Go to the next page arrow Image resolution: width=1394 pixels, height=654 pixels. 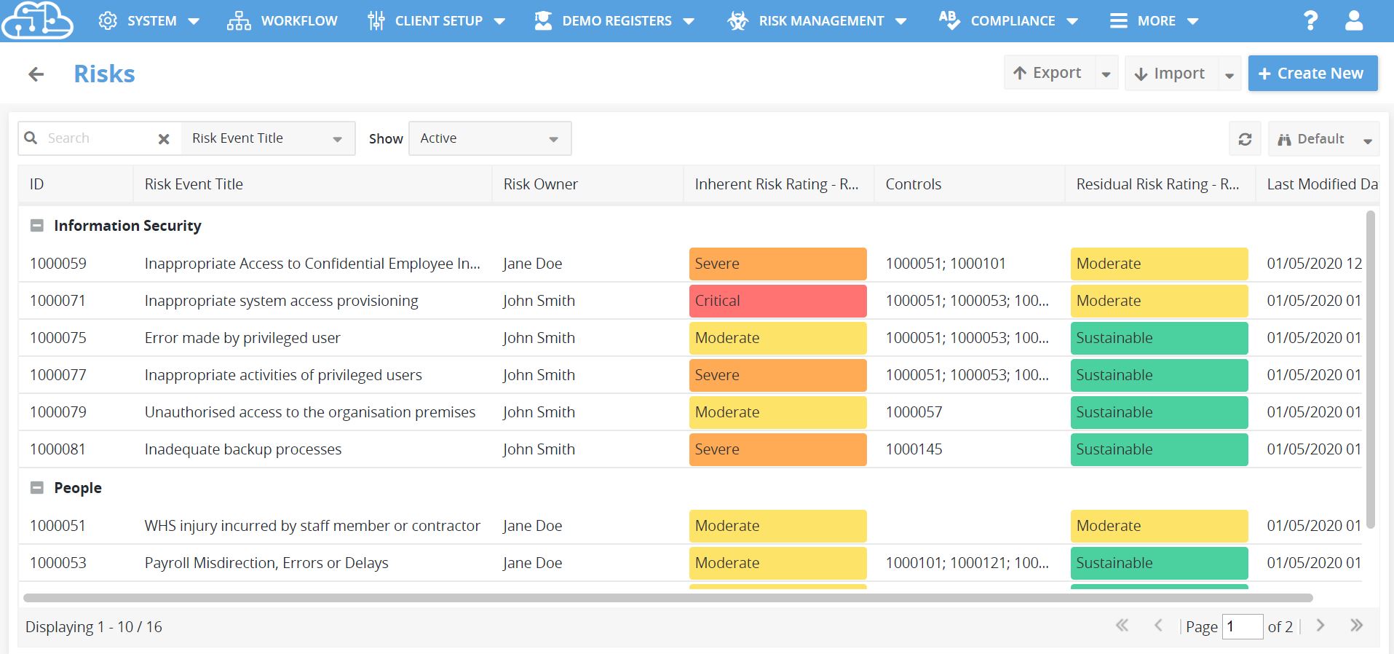point(1320,626)
